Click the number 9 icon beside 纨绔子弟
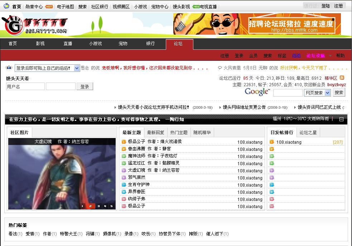 click(x=124, y=199)
